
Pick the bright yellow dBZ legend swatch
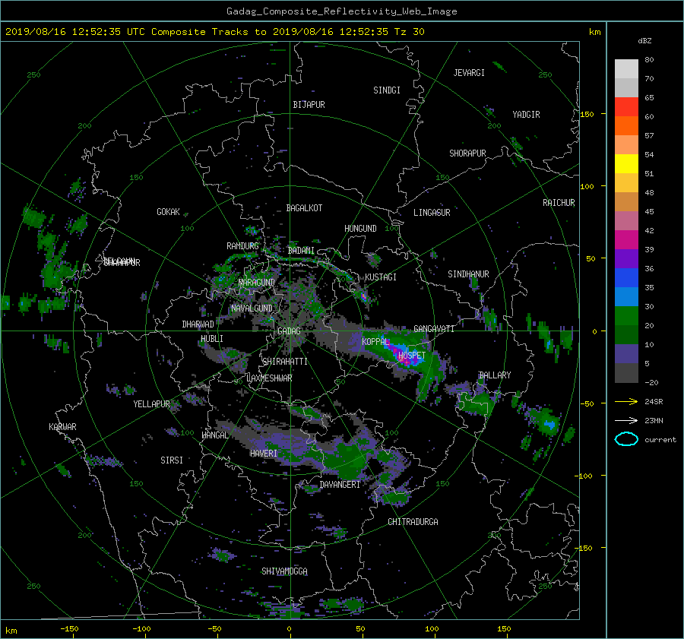[626, 163]
